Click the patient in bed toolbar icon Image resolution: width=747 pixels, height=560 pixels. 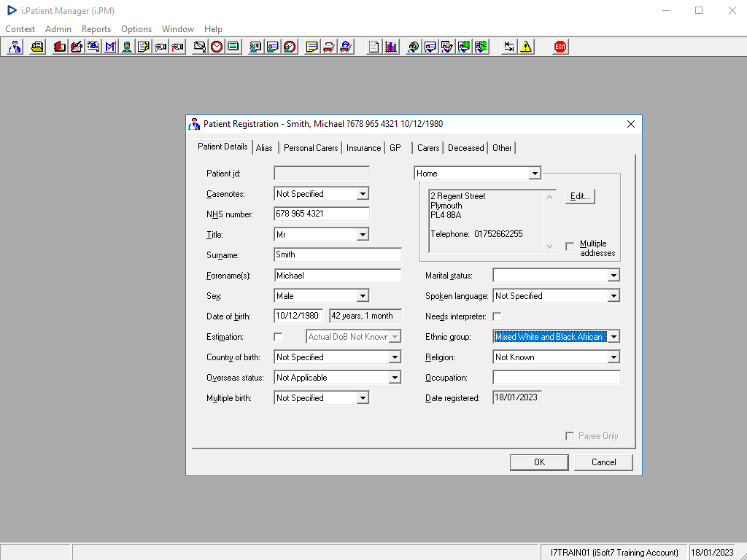pos(345,47)
